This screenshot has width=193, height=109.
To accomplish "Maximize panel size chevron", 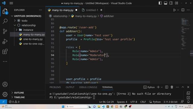I will click(183, 87).
